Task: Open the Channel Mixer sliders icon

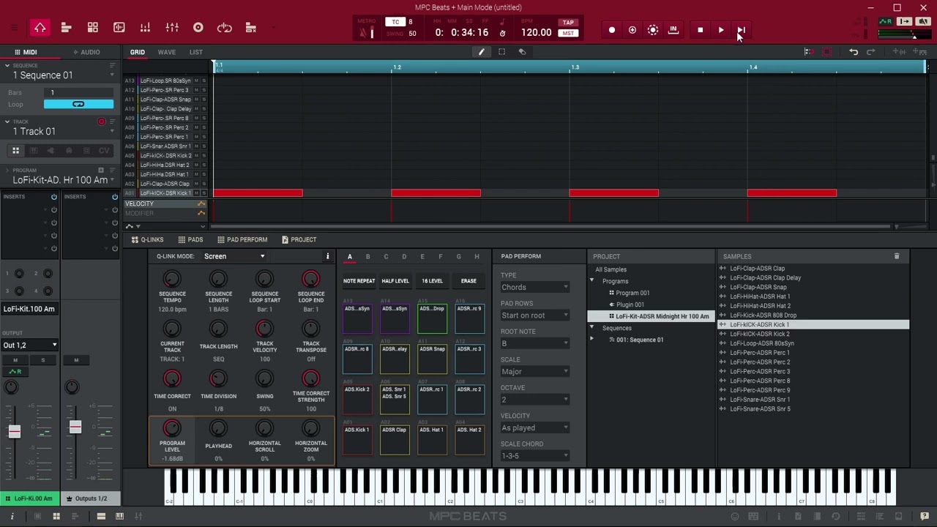Action: (x=172, y=28)
